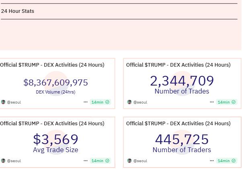Viewport: 242px width, 169px height.
Task: Click @seoul avatar on Avg Trade Size card
Action: click(3, 161)
